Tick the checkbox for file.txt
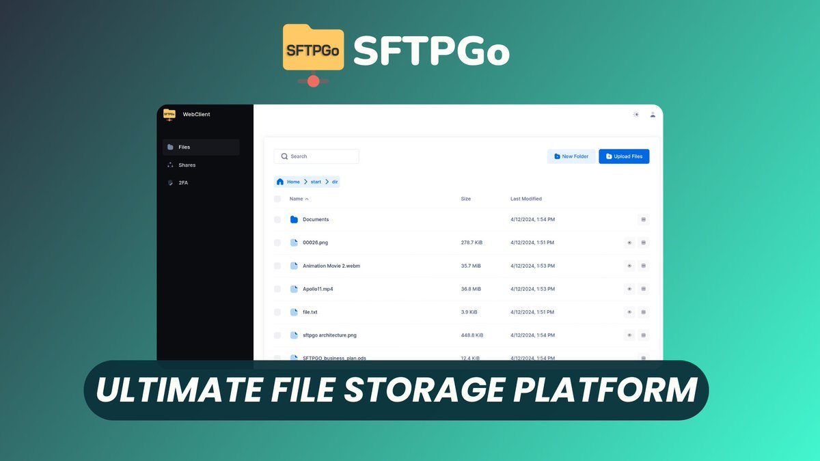 coord(277,312)
